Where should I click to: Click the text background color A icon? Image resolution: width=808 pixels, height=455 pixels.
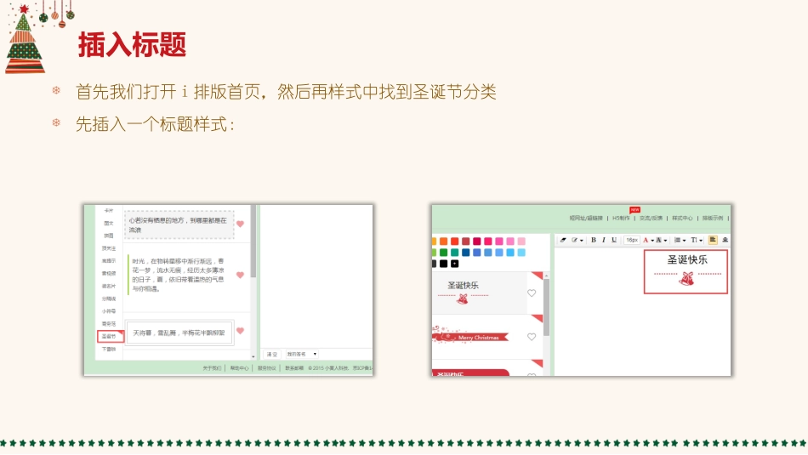point(658,240)
